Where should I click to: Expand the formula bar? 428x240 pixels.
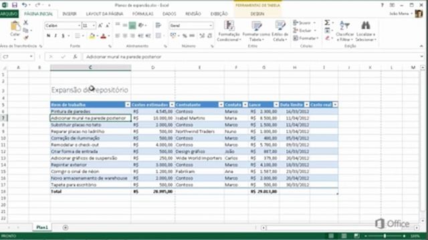pos(422,57)
